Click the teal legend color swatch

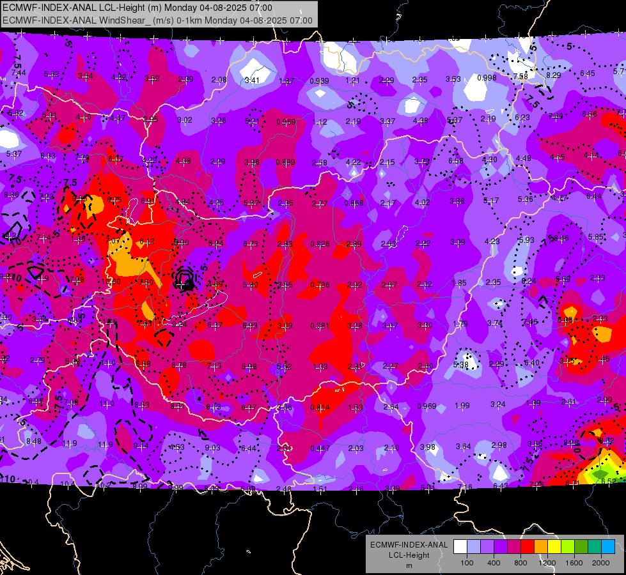pos(595,547)
